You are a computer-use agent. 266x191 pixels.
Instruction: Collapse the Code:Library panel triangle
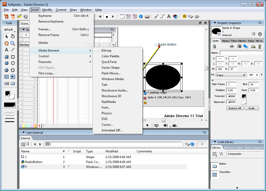coord(215,142)
